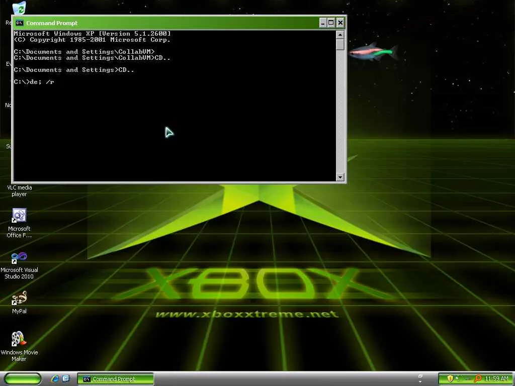Click the Command Prompt vertical scrollbar thumb
The height and width of the screenshot is (386, 515).
(x=340, y=44)
